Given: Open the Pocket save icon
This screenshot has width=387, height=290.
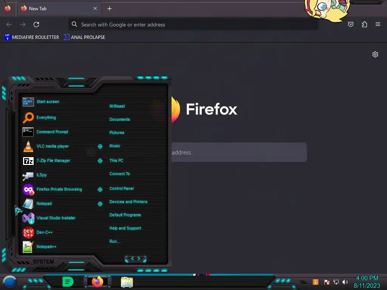Looking at the screenshot, I should point(350,24).
